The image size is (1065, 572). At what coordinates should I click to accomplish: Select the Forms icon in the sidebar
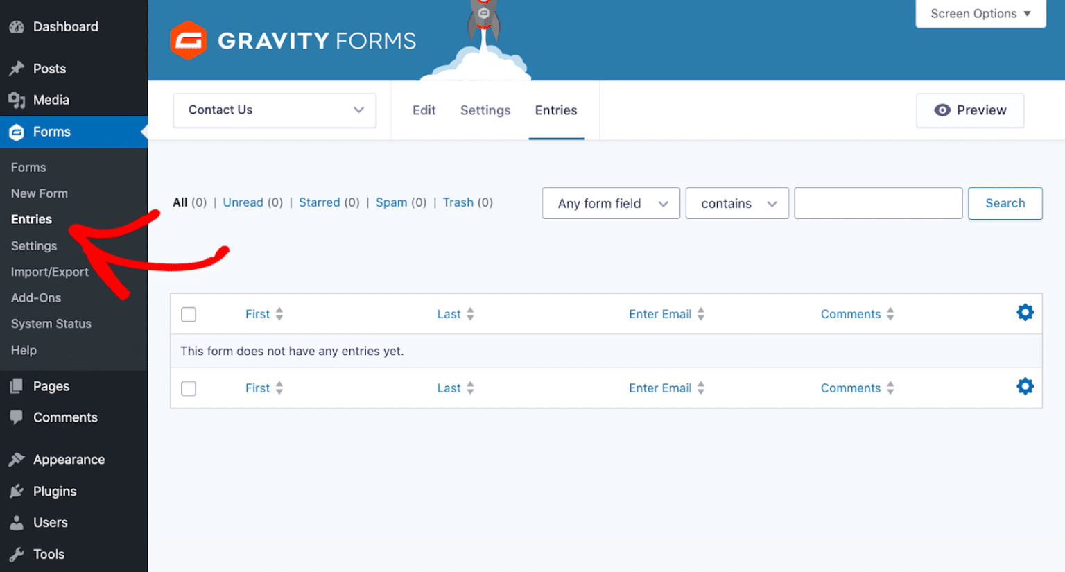[x=16, y=132]
